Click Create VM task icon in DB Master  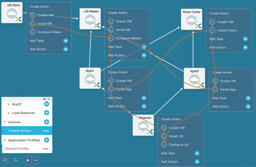pyautogui.click(x=111, y=21)
